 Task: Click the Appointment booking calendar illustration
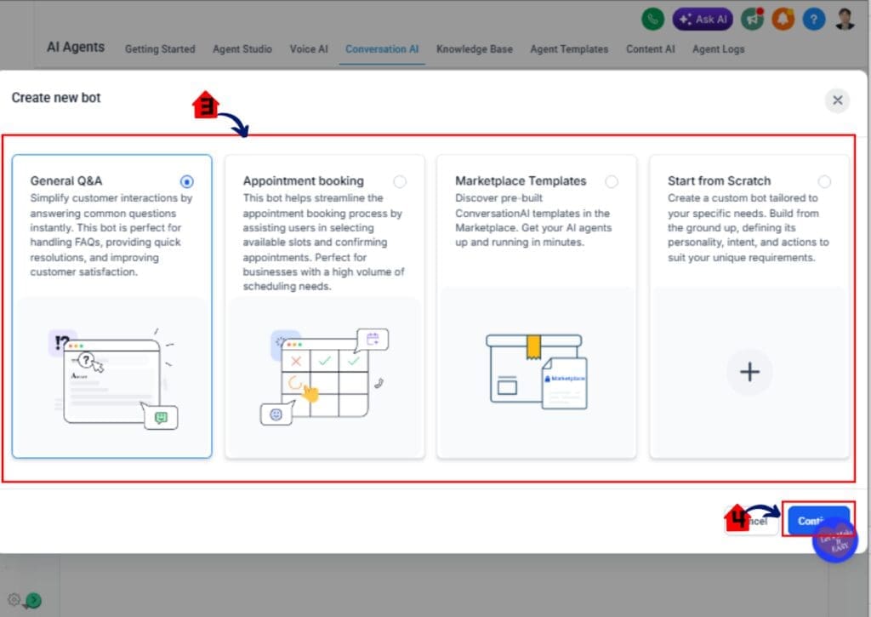pos(324,377)
